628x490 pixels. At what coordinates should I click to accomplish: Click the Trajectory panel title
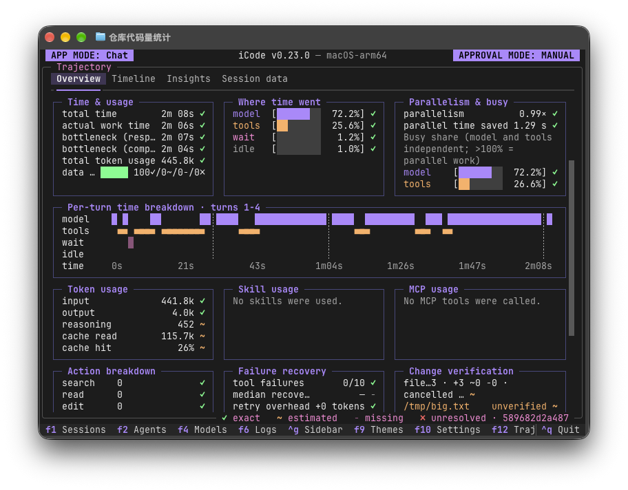click(x=84, y=67)
